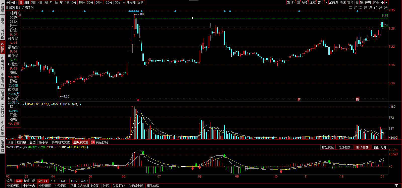Select 默认参数 in MACD panel
Image resolution: width=402 pixels, height=188 pixels.
pos(362,147)
